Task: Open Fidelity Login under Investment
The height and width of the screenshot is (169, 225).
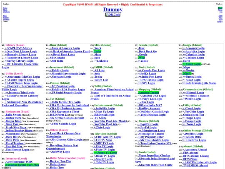Action: click(59, 71)
